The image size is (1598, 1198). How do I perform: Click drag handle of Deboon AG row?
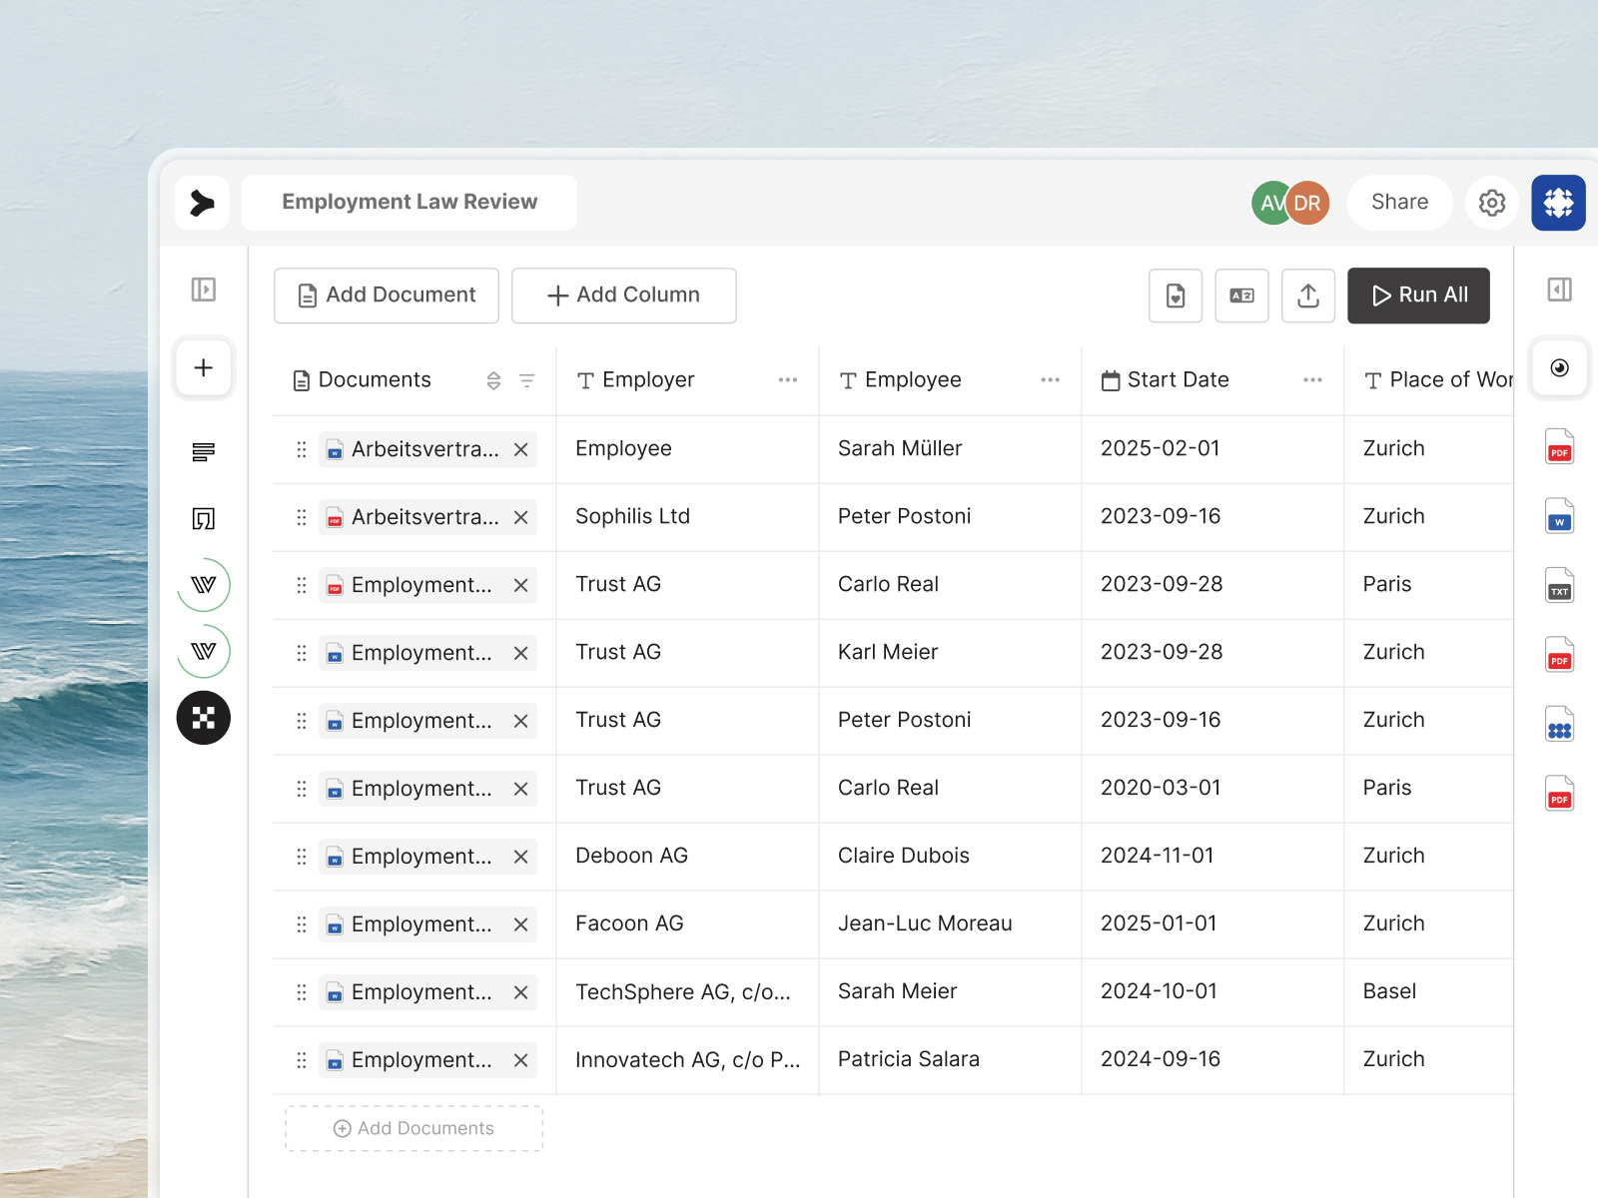(302, 857)
